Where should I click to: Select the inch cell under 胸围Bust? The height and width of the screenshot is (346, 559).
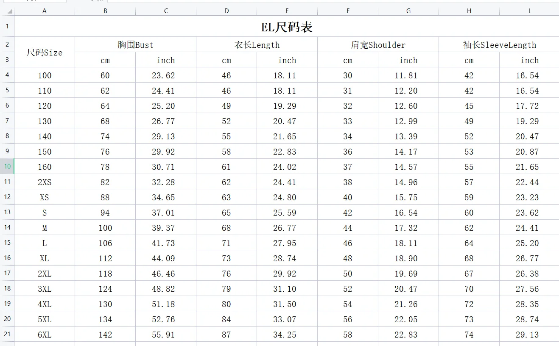[x=165, y=60]
